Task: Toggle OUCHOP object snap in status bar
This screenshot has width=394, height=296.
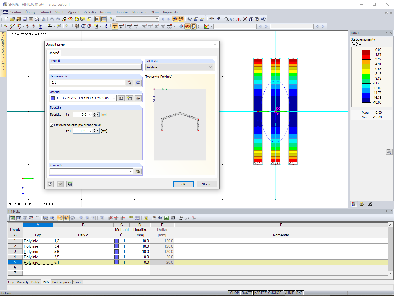Action: pos(275,293)
